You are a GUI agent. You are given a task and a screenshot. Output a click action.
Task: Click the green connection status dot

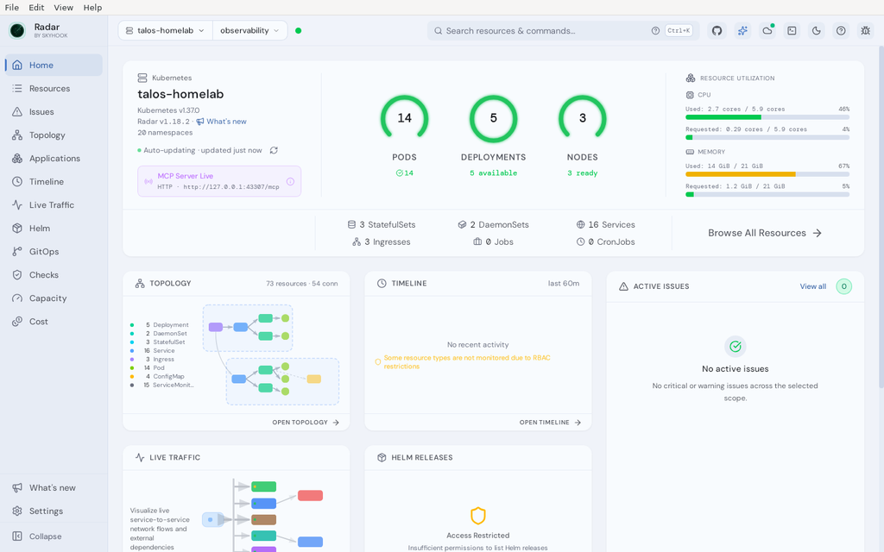tap(298, 30)
